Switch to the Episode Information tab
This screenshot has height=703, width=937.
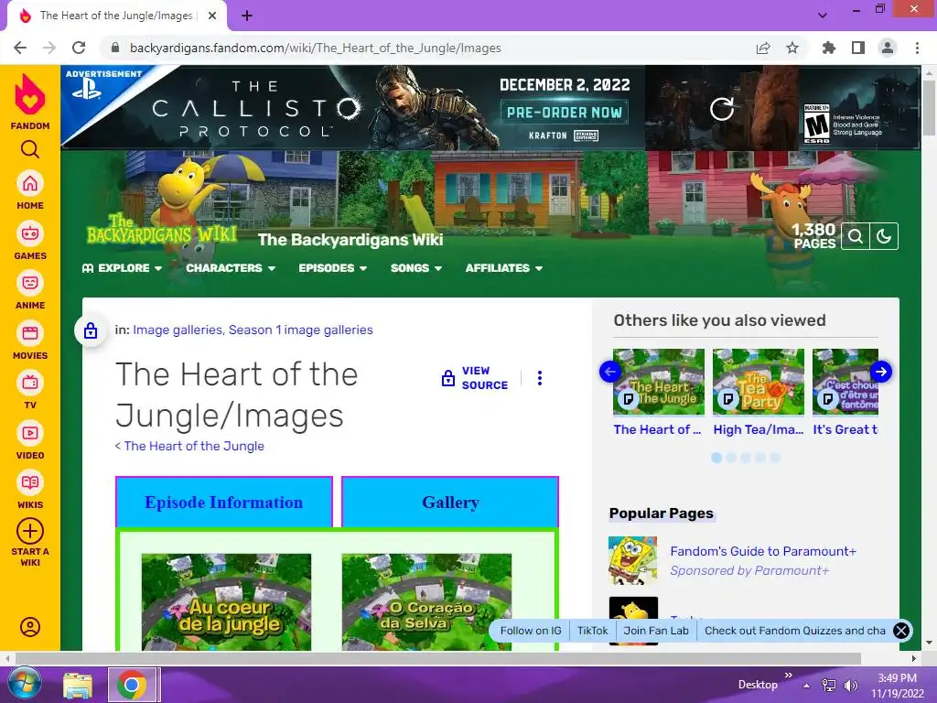224,503
